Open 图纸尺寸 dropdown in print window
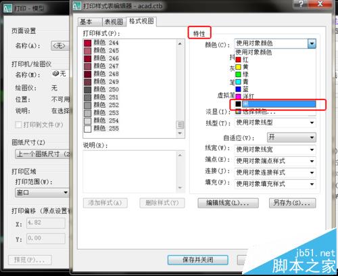Screen dimensions: 338x276 click(42, 154)
